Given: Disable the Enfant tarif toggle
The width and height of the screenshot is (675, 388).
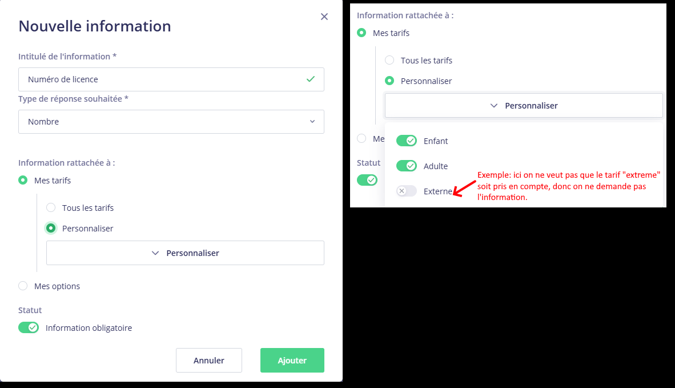Looking at the screenshot, I should click(407, 141).
